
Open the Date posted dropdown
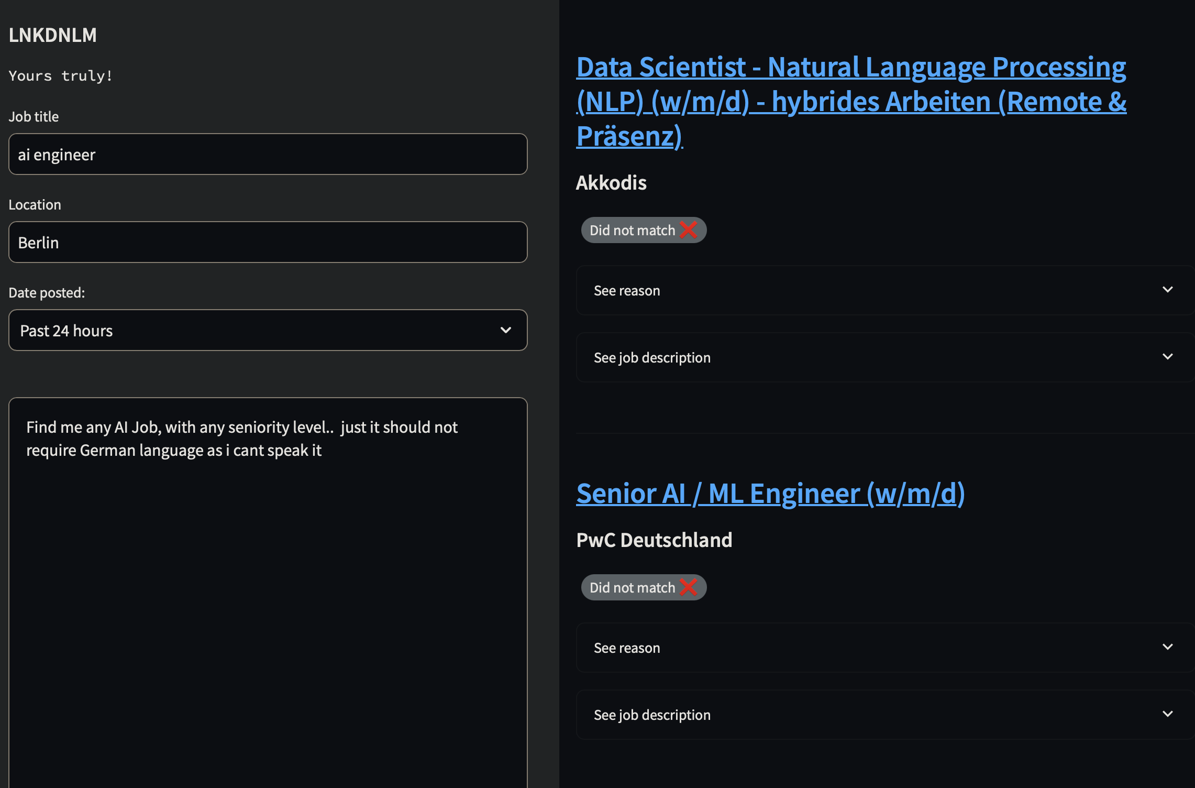pyautogui.click(x=268, y=330)
